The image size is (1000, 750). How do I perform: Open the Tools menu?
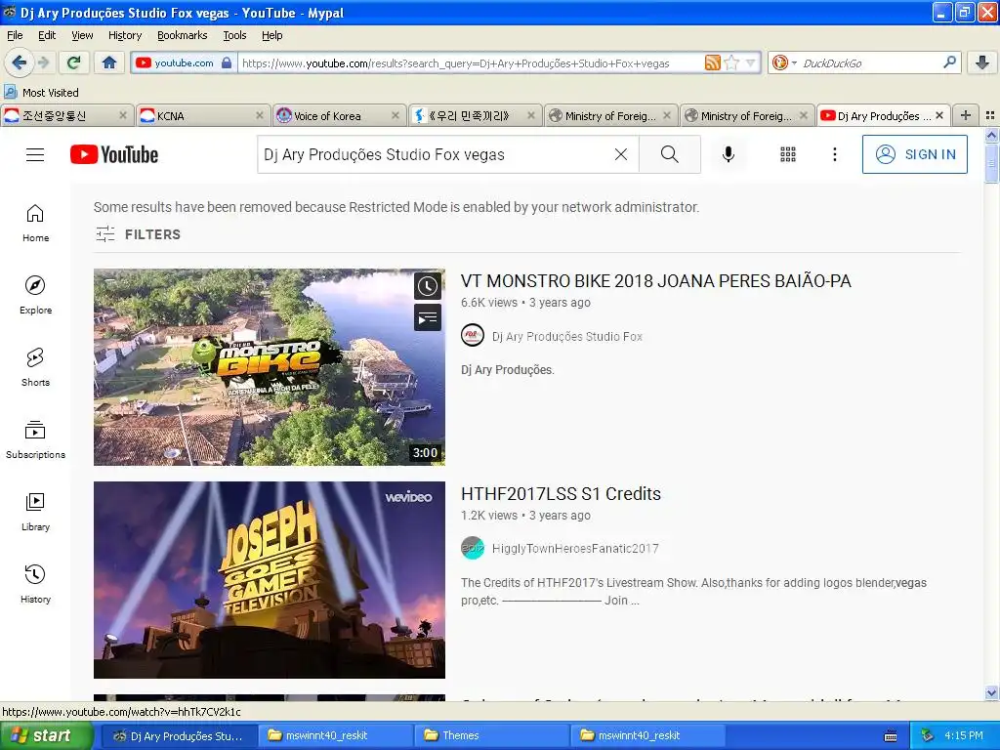coord(234,35)
